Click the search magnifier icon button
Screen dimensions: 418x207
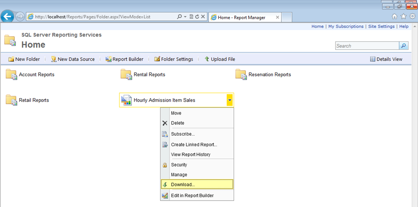[x=403, y=46]
